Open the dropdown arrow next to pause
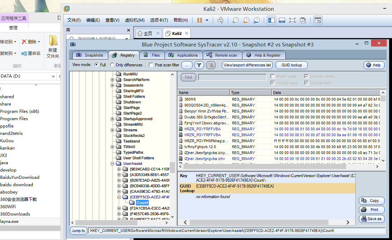 (x=207, y=20)
